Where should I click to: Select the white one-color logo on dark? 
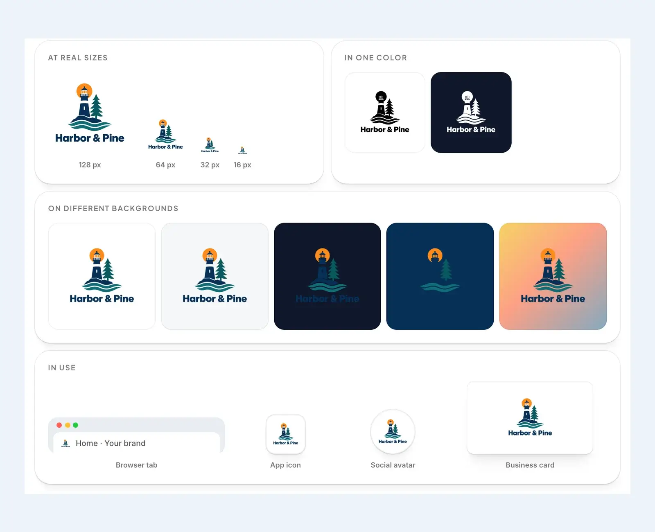click(x=471, y=113)
